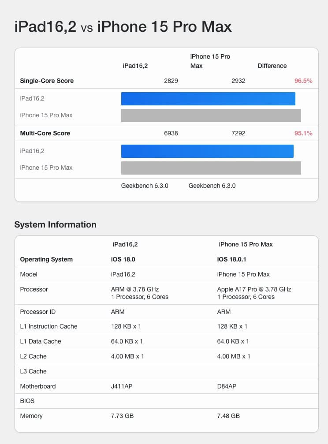Screen dimensions: 328x444
Task: Click the 96.5% single-core difference value
Action: [303, 81]
